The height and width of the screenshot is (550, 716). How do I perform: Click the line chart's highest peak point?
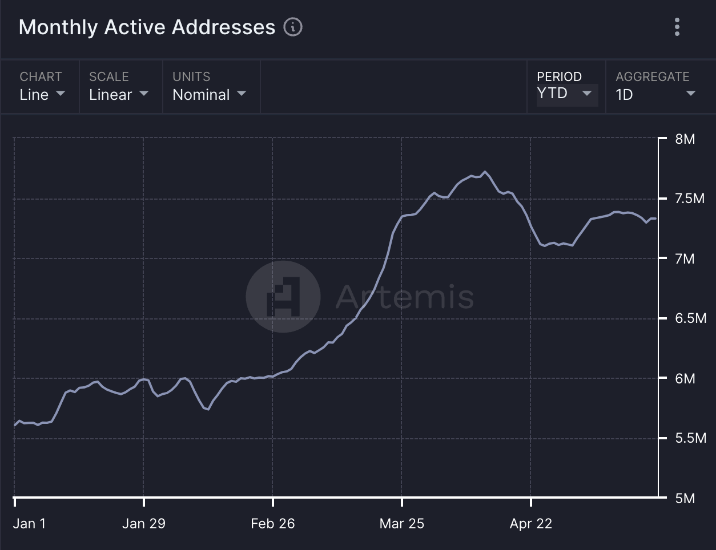(x=485, y=171)
